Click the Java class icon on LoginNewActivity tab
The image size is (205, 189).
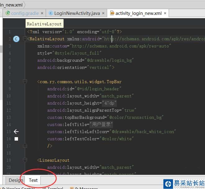pos(51,13)
